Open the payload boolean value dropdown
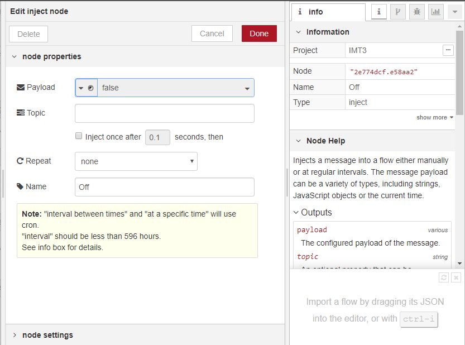This screenshot has height=345, width=465. 176,88
